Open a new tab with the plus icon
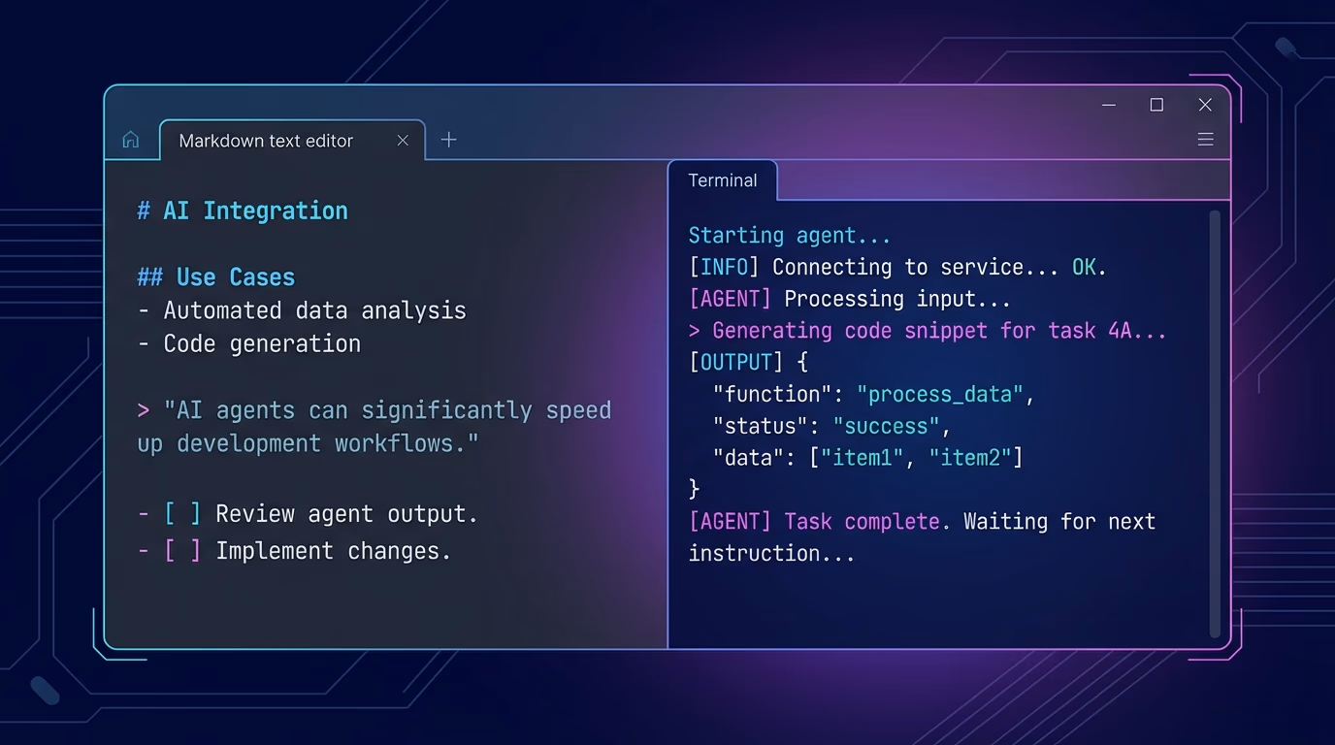This screenshot has width=1335, height=745. (x=448, y=141)
